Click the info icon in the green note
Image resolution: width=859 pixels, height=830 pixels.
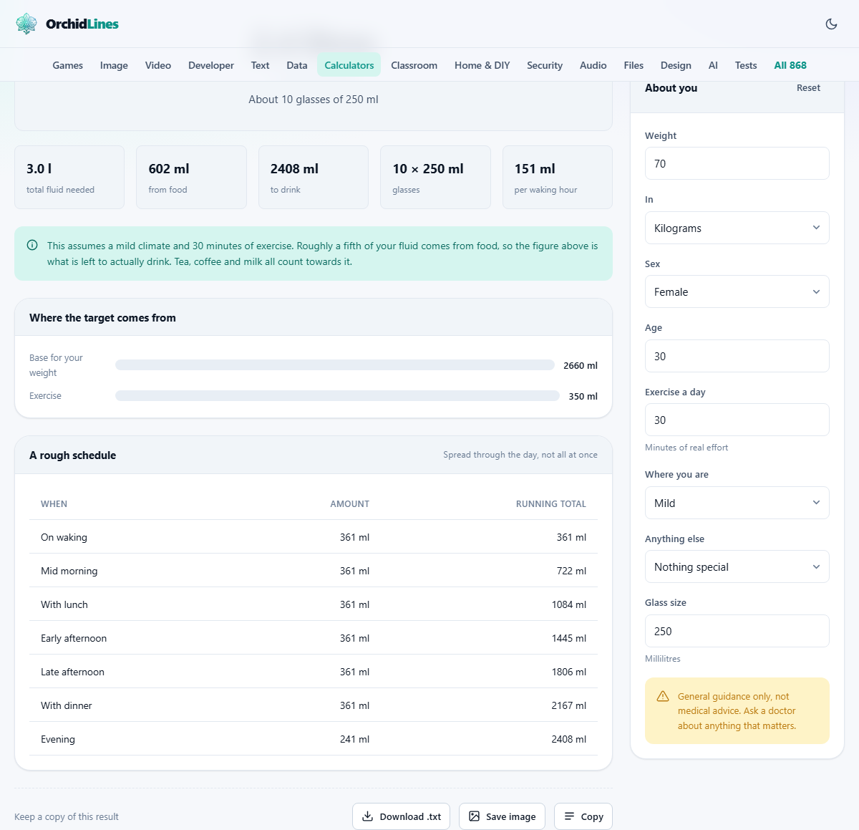(32, 246)
